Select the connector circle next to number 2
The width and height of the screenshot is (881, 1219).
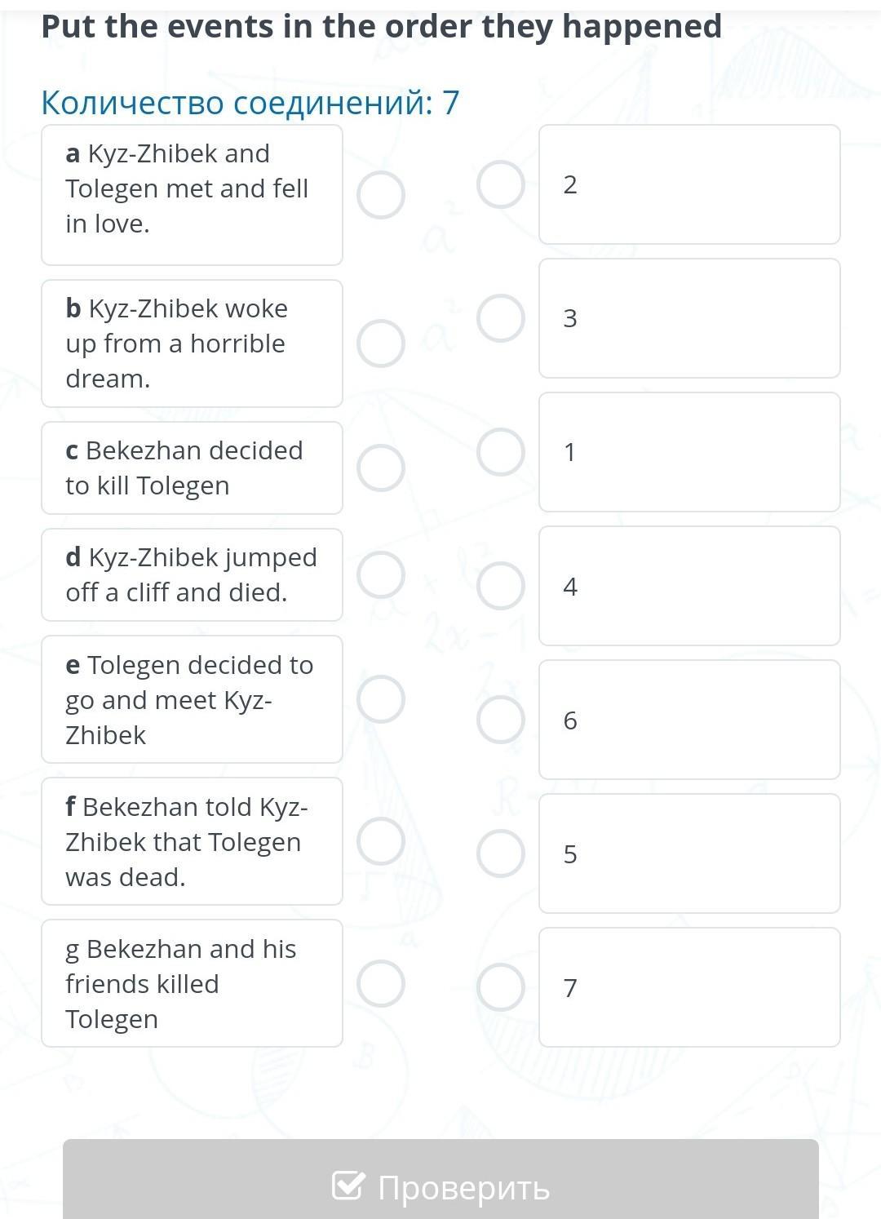point(501,185)
